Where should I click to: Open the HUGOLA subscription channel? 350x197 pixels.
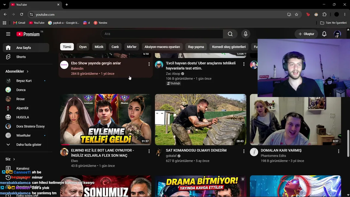pyautogui.click(x=26, y=117)
